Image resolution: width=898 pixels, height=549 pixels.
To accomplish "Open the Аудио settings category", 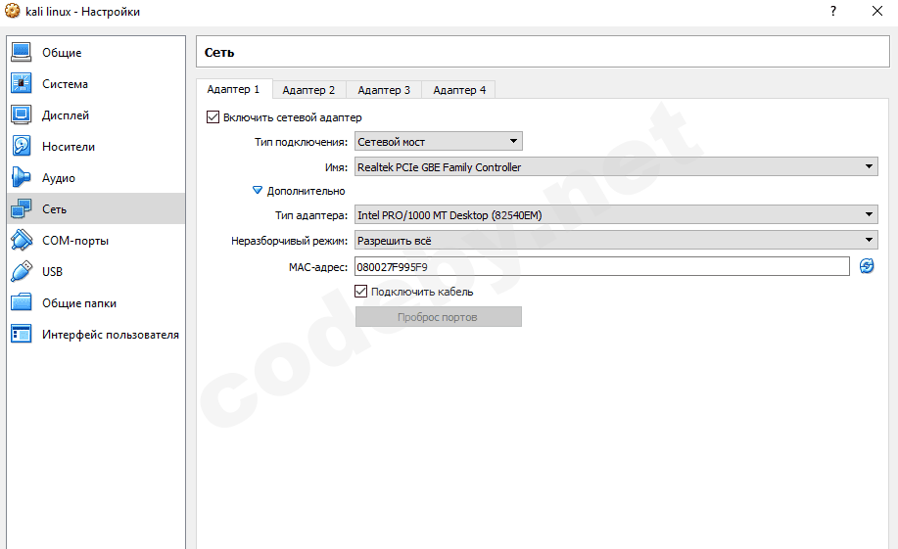I will coord(96,177).
